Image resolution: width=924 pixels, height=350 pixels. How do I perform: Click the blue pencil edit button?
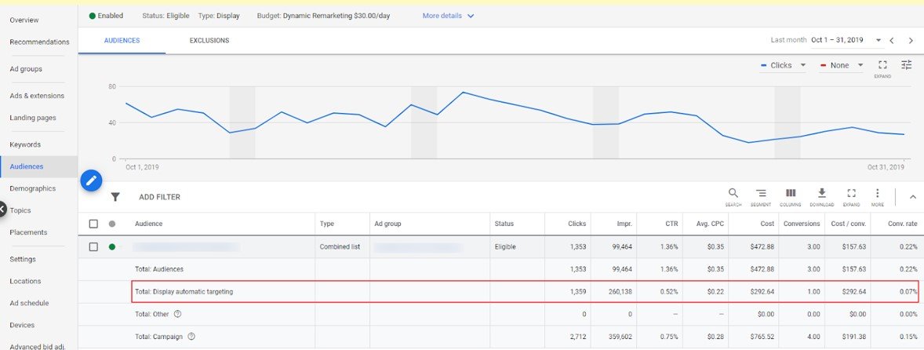(92, 181)
